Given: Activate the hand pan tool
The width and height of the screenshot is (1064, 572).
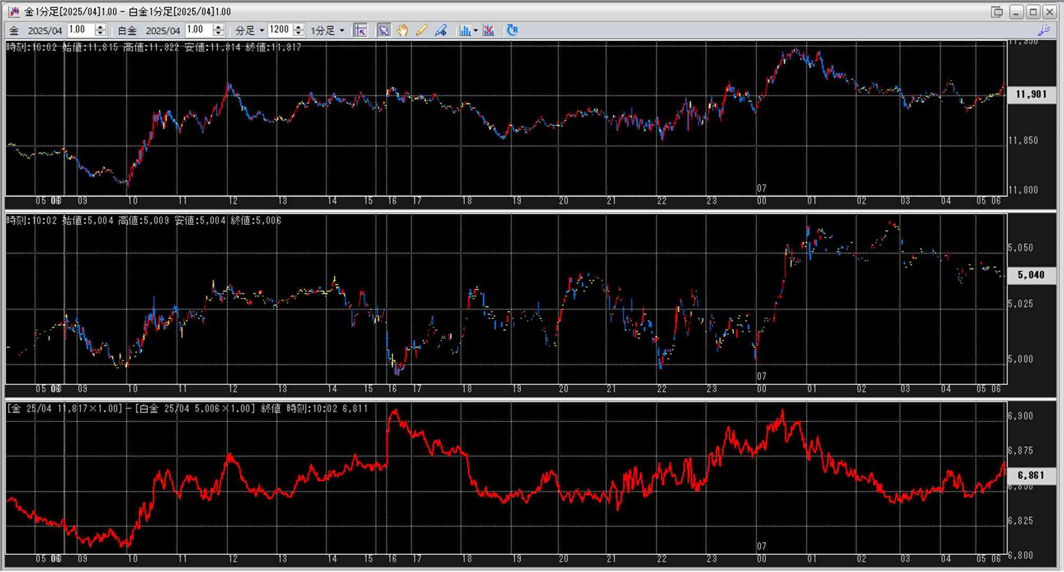Looking at the screenshot, I should tap(403, 31).
